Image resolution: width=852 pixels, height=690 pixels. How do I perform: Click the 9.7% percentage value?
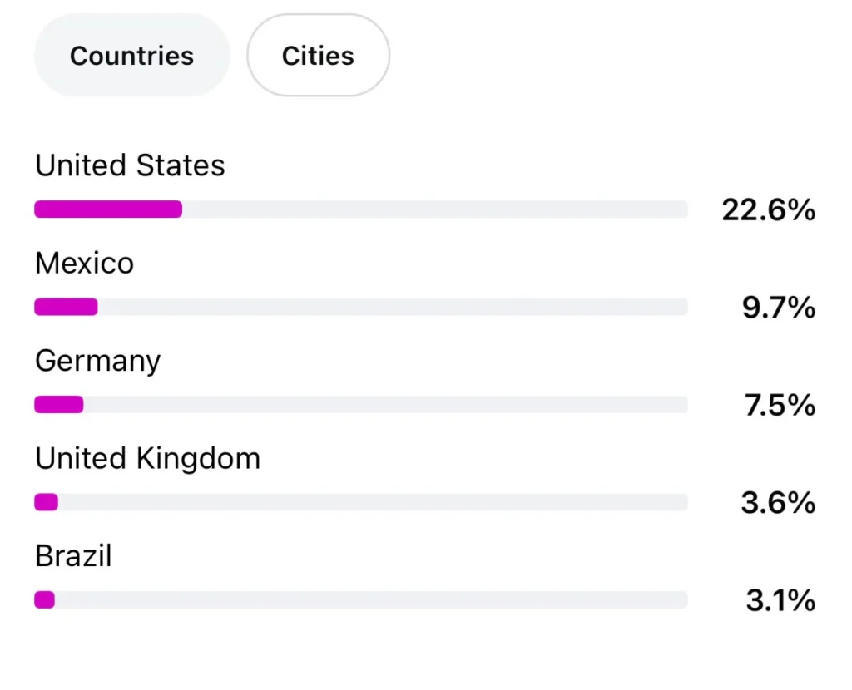(779, 308)
